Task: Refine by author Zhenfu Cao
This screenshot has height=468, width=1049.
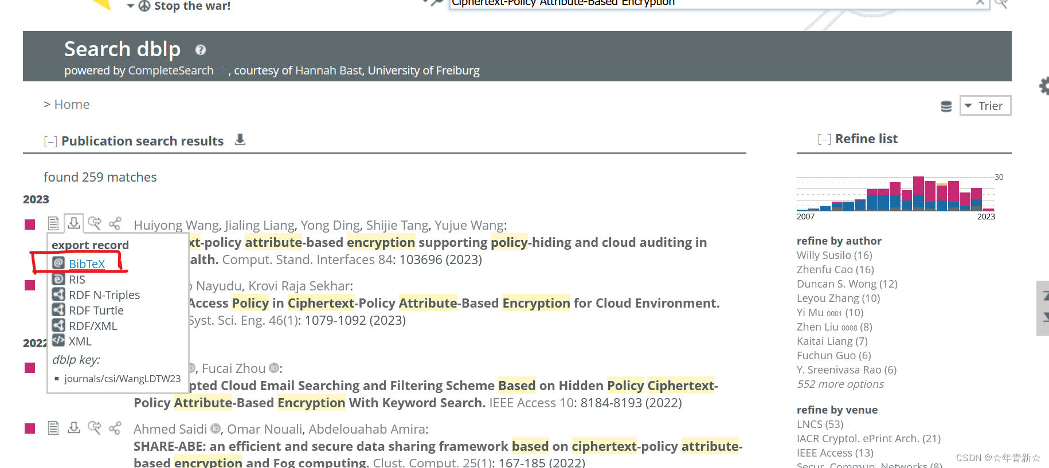Action: click(x=835, y=270)
